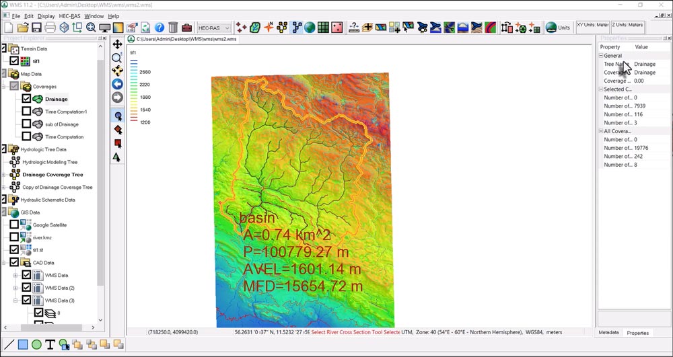Collapse the General properties section
This screenshot has width=673, height=357.
(x=601, y=56)
